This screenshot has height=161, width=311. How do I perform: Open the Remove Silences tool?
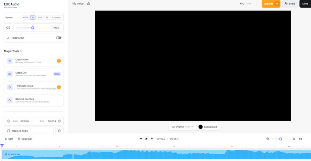click(34, 100)
